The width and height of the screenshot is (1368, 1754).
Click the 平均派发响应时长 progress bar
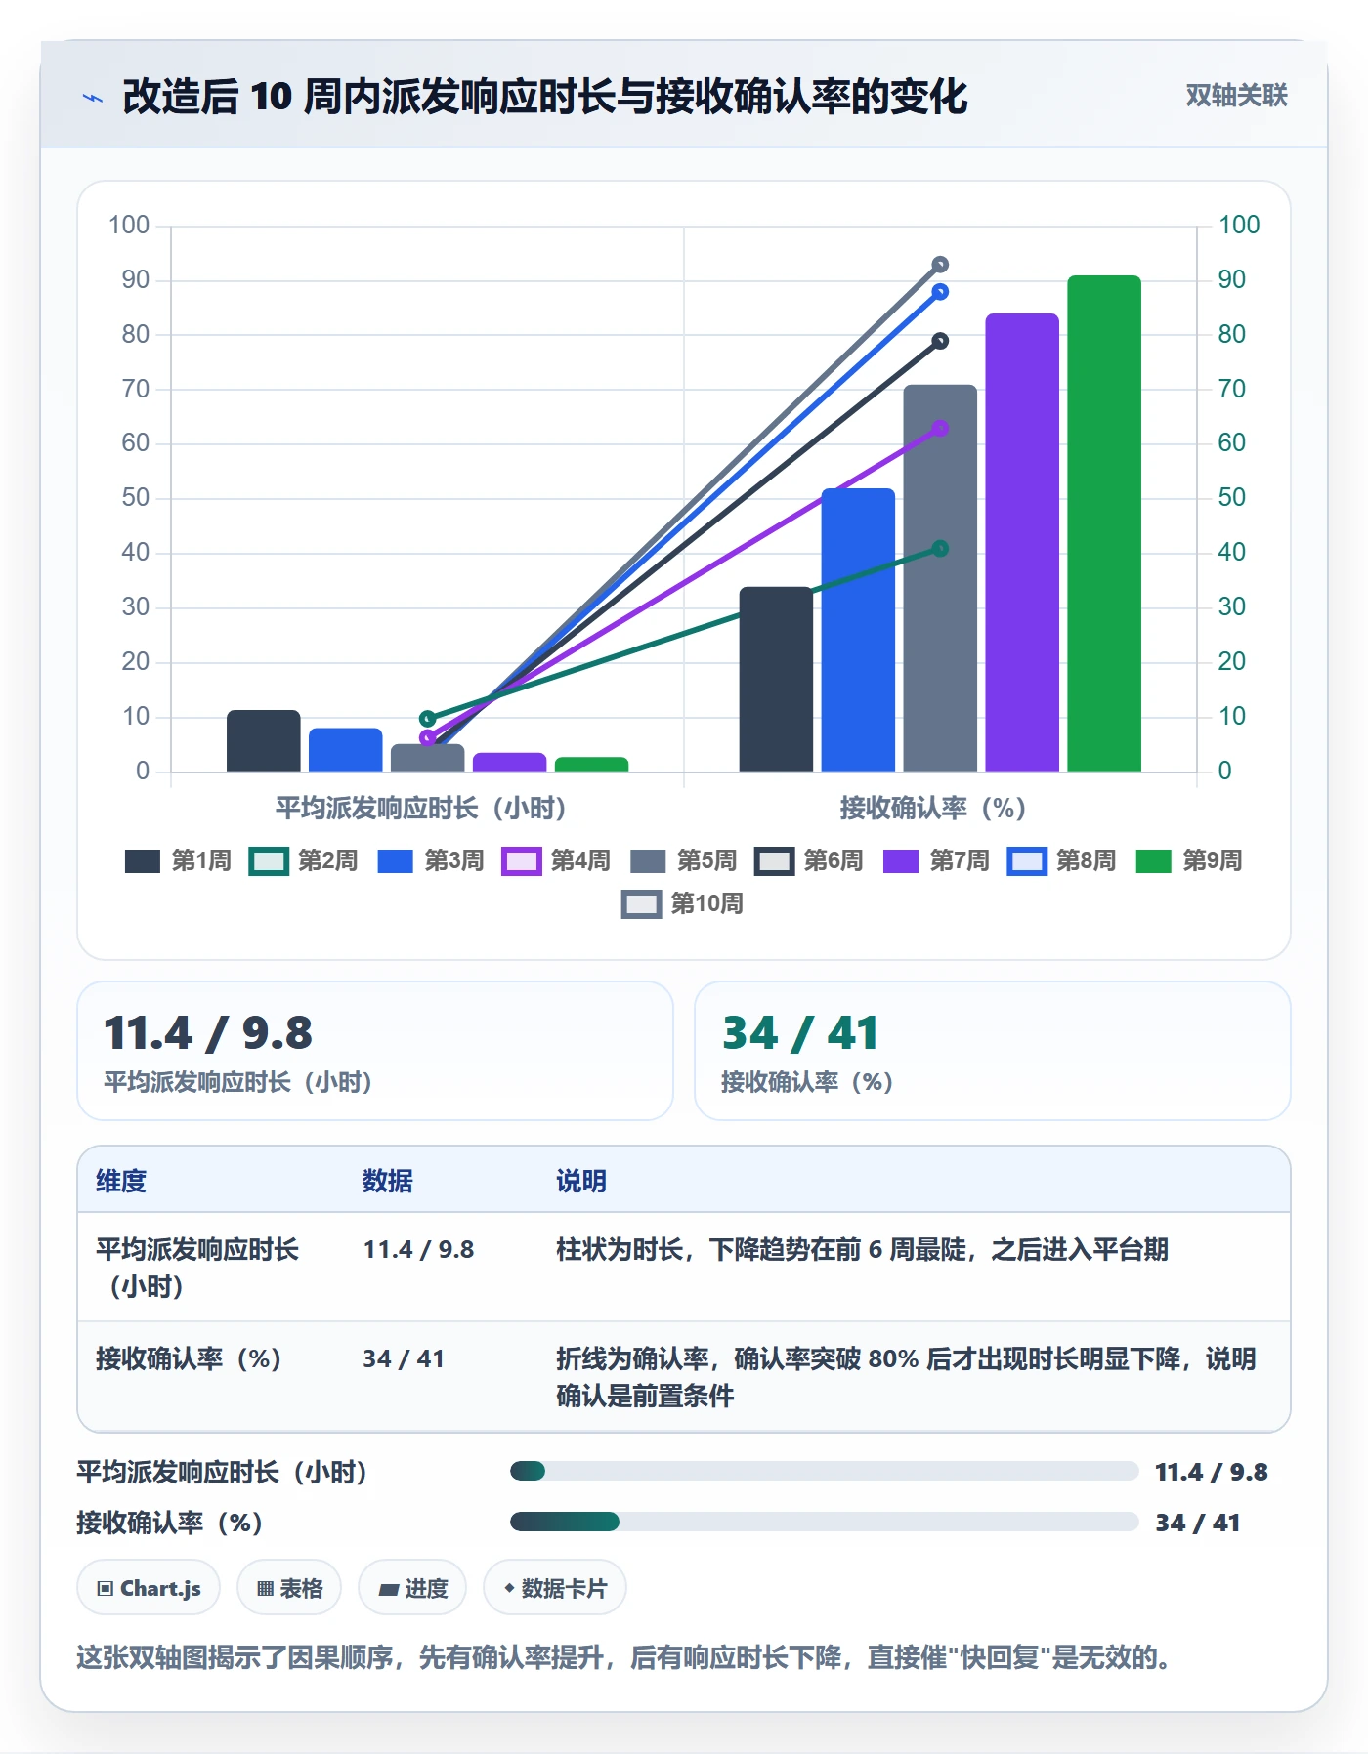click(824, 1471)
